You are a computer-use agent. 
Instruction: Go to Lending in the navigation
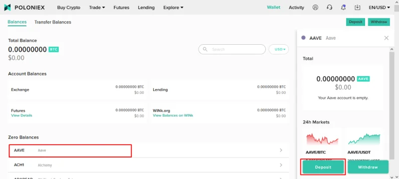[146, 7]
